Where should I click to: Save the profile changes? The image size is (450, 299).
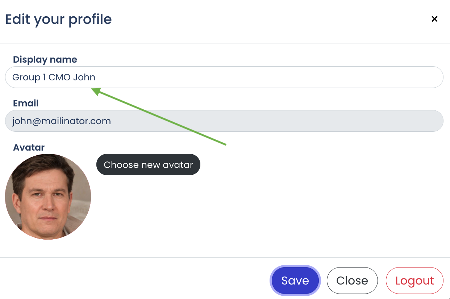(x=295, y=281)
